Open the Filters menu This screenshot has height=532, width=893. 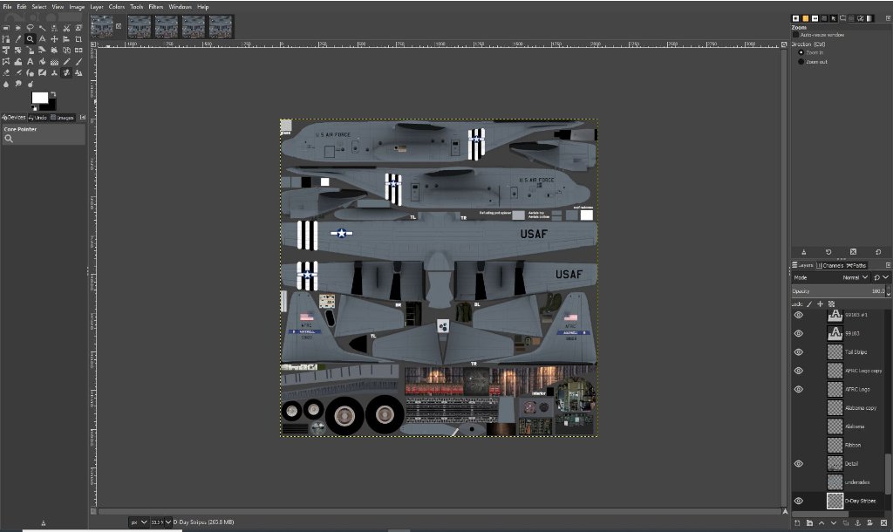coord(155,6)
